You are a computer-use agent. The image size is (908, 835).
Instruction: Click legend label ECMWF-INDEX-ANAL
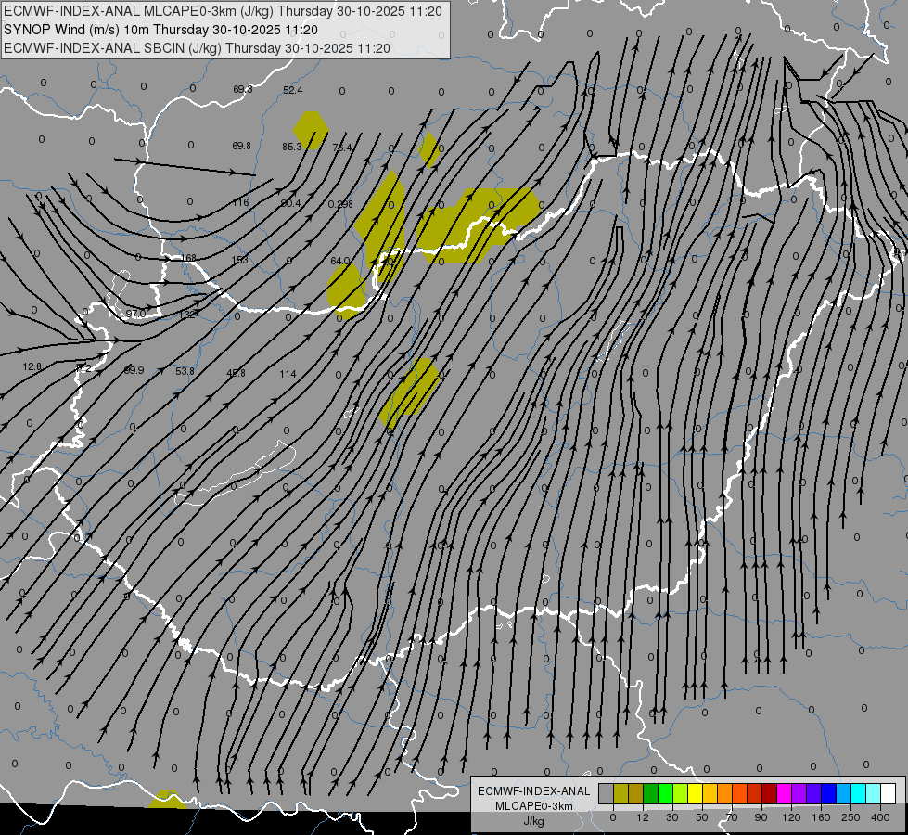point(534,791)
